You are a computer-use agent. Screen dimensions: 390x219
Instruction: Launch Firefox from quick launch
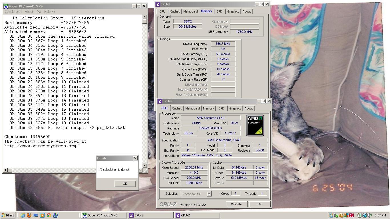click(29, 215)
